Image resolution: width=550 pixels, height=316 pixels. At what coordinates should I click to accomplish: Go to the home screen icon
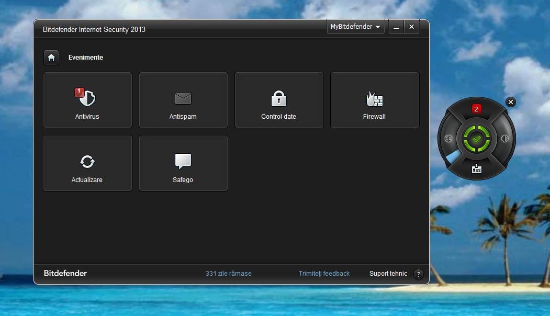(x=51, y=58)
